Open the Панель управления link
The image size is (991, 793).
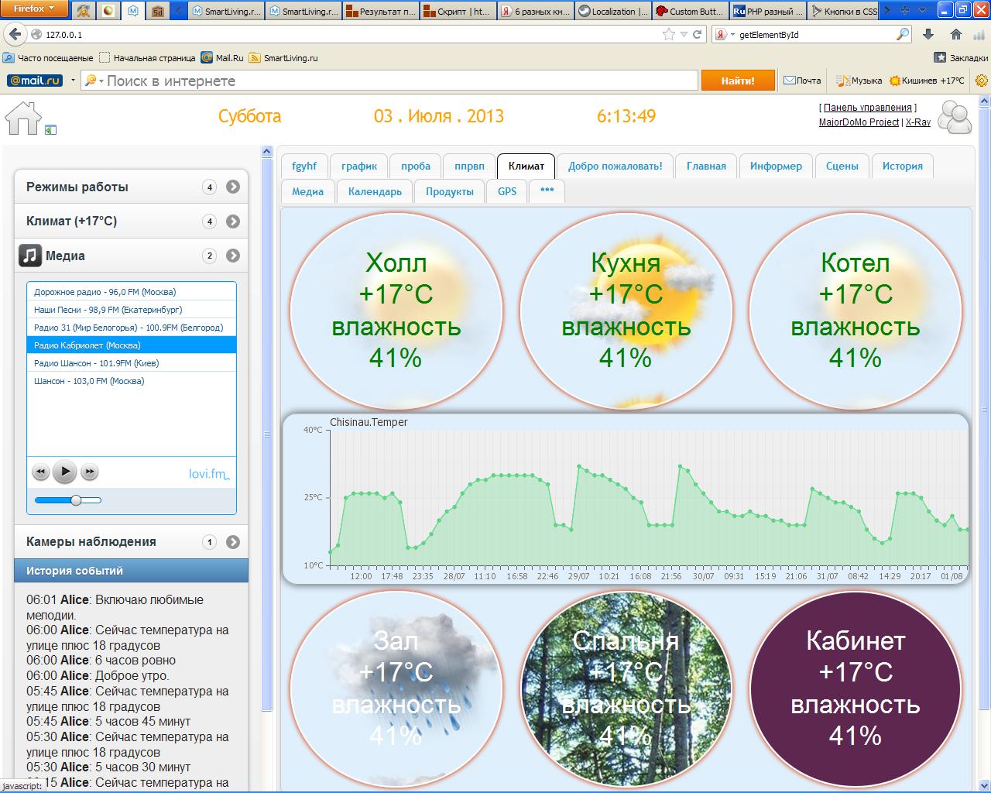[867, 108]
